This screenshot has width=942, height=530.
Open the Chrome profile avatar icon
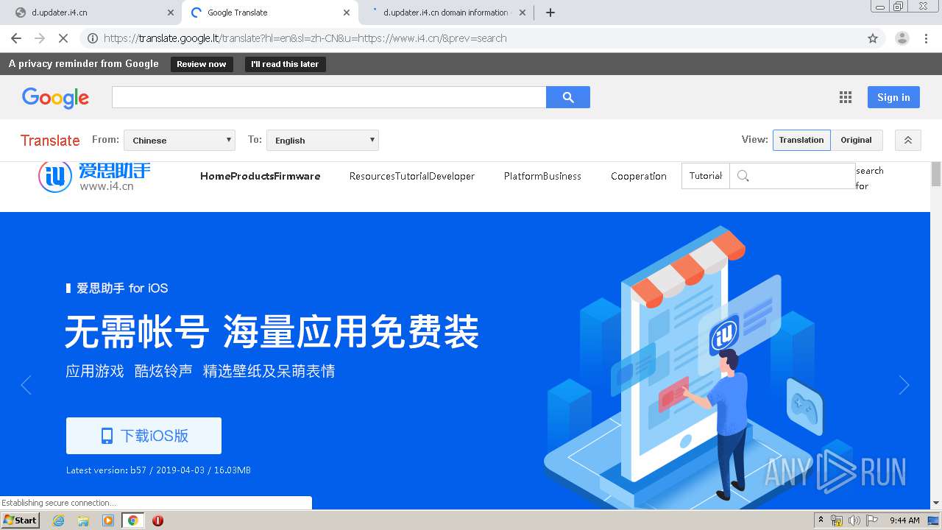point(902,38)
